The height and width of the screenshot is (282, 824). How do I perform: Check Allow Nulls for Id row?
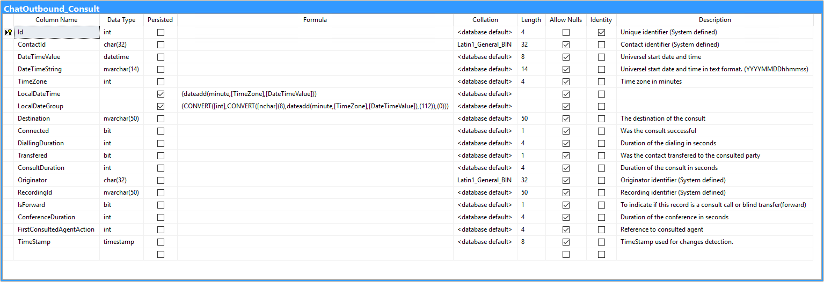[x=566, y=32]
